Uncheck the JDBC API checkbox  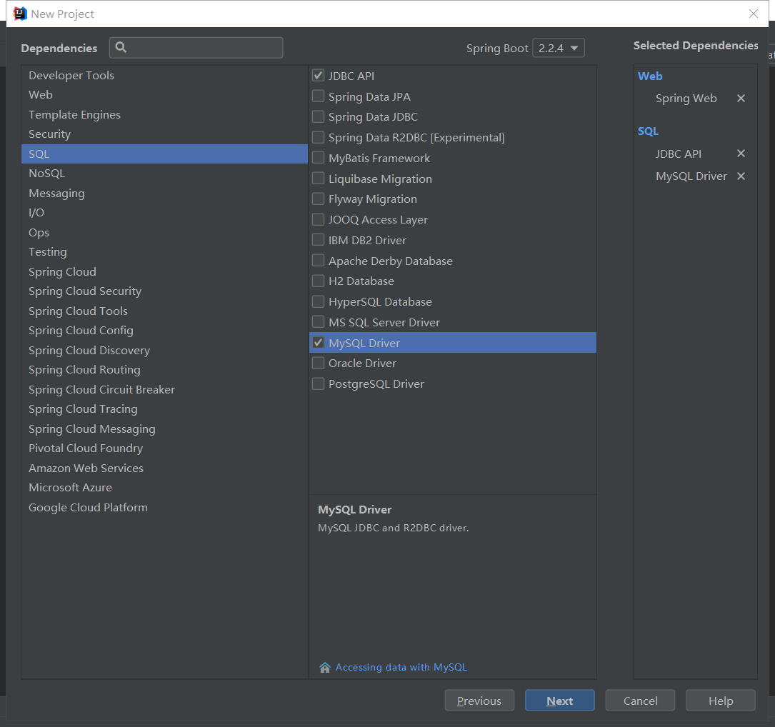[318, 76]
